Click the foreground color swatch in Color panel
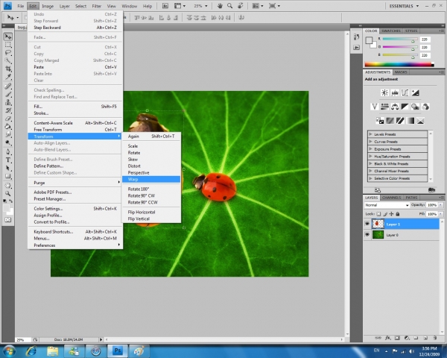Image resolution: width=447 pixels, height=358 pixels. tap(369, 40)
